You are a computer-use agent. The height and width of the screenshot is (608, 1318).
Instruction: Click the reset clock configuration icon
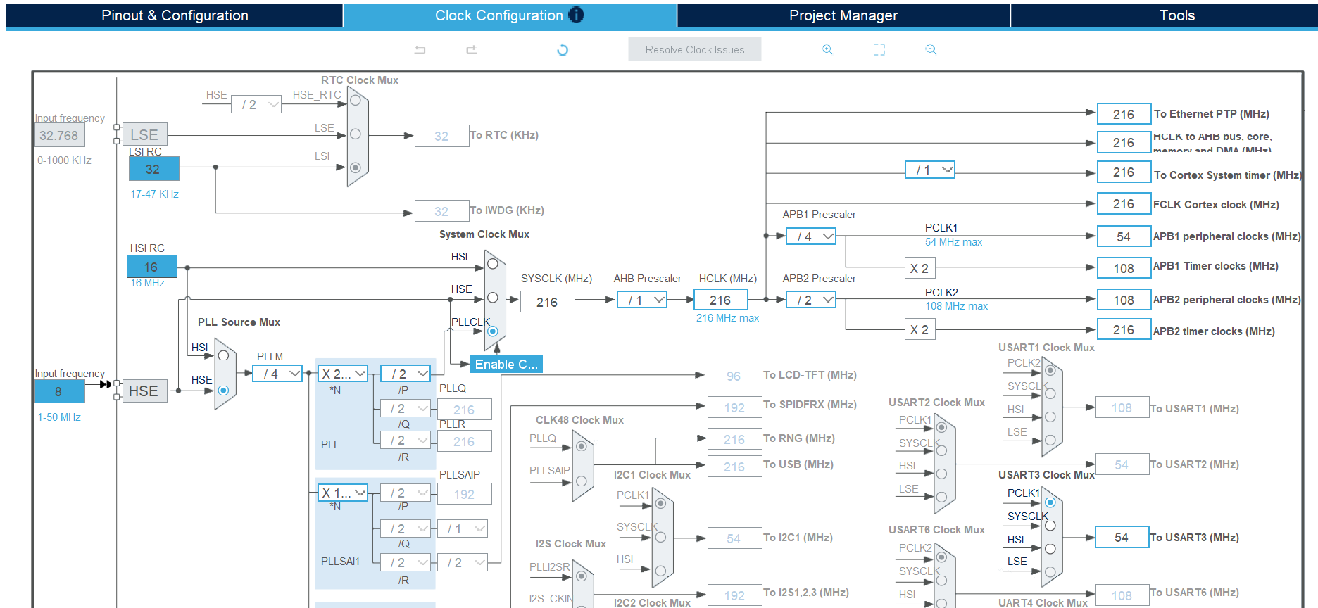562,50
